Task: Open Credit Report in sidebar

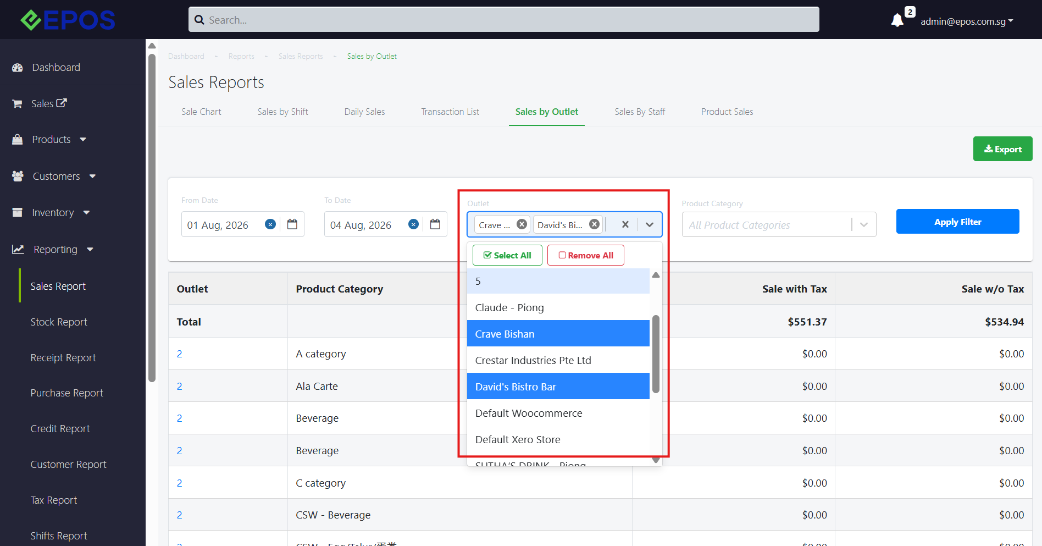Action: (x=60, y=428)
